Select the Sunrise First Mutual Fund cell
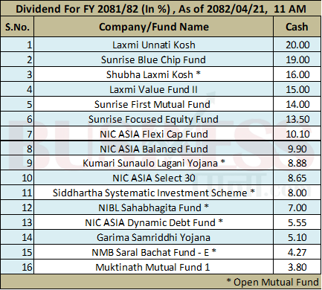The height and width of the screenshot is (290, 322). 154,104
